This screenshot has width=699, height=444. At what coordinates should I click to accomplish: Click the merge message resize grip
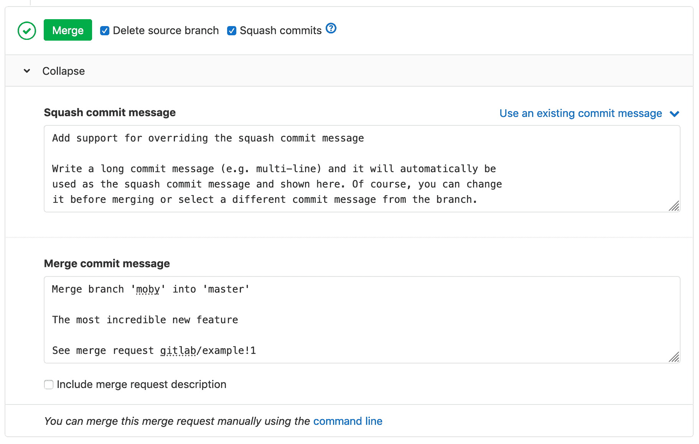click(x=674, y=357)
